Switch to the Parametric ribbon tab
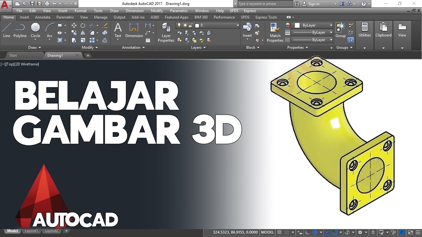422x237 pixels. coord(65,17)
